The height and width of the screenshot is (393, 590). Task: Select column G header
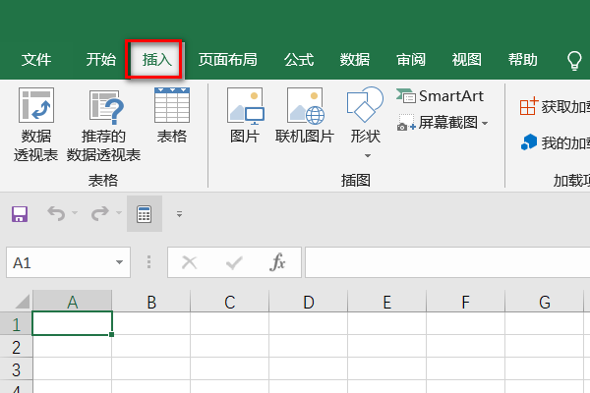tap(545, 302)
